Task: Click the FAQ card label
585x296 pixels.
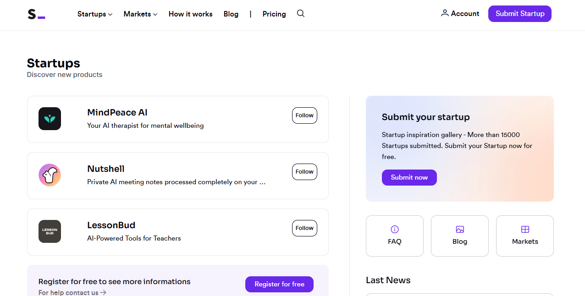Action: (x=395, y=241)
